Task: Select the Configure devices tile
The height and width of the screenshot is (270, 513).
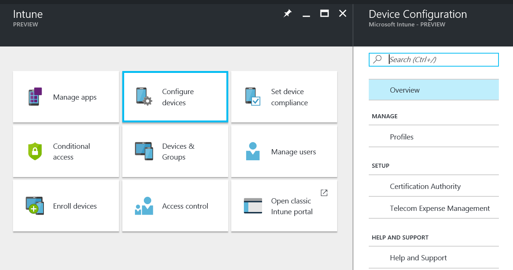Action: click(175, 97)
